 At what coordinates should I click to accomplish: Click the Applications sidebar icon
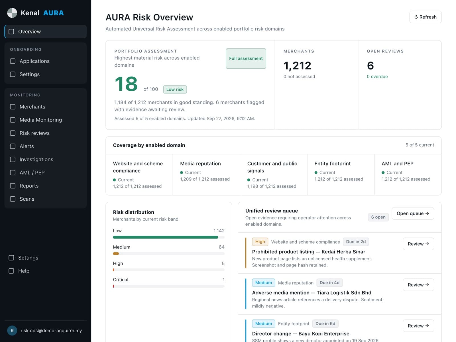pyautogui.click(x=13, y=61)
